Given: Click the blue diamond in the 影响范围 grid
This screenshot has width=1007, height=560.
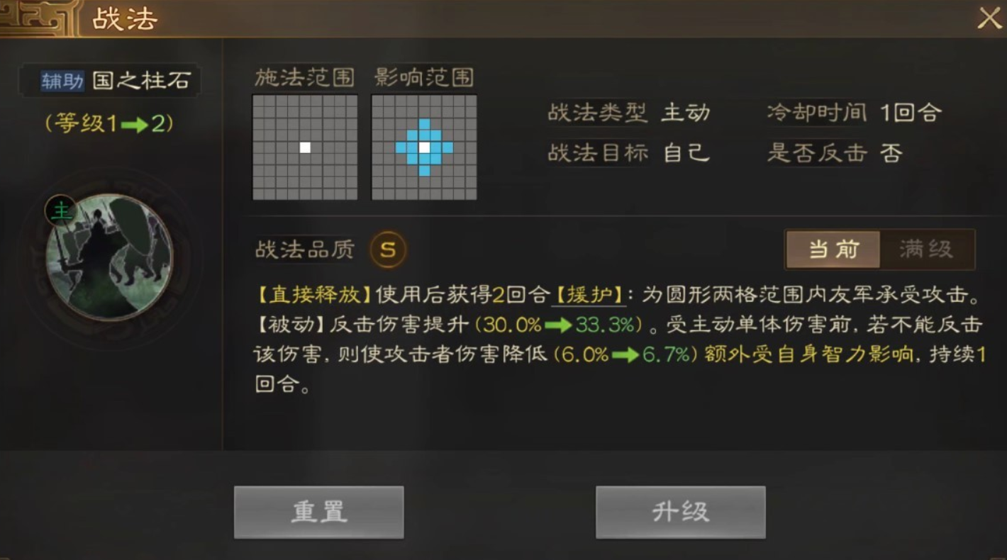Looking at the screenshot, I should pyautogui.click(x=424, y=147).
